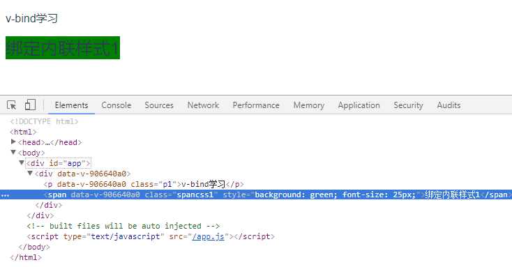Switch to the Console tab

(x=116, y=105)
